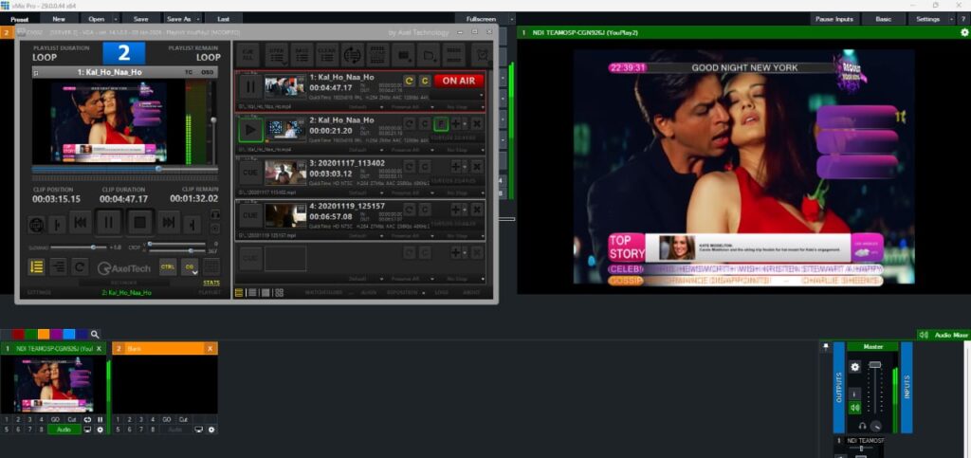Image resolution: width=971 pixels, height=458 pixels.
Task: Toggle green F button on clip 2
Action: point(441,123)
